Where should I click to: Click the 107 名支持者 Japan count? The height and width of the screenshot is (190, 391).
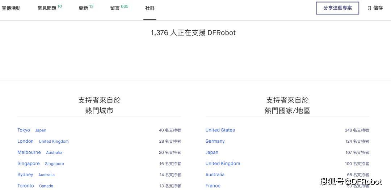coord(357,153)
